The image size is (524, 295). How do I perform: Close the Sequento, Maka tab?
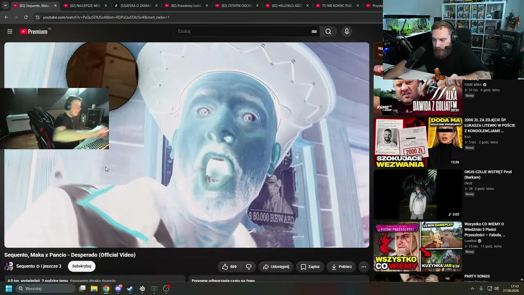point(55,6)
